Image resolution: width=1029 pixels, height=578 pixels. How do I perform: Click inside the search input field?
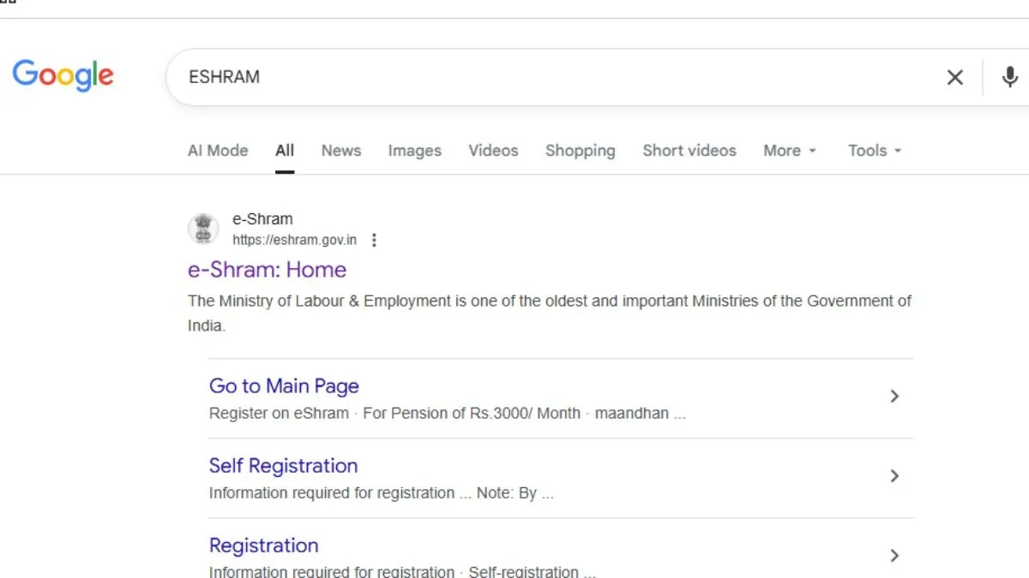tap(514, 77)
